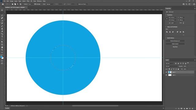Image resolution: width=196 pixels, height=110 pixels.
Task: Toggle lock position
Action: (174, 69)
